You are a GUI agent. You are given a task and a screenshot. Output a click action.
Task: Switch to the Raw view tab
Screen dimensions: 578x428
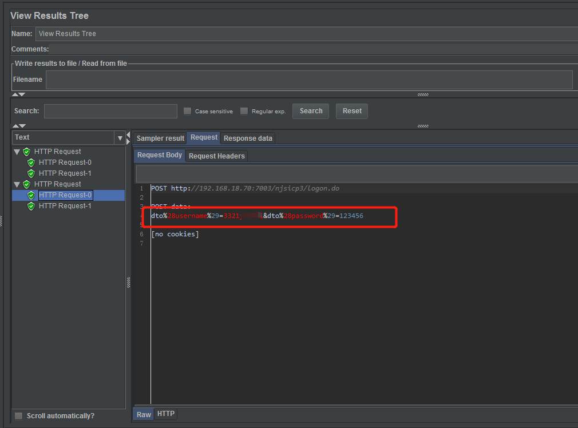pos(144,414)
